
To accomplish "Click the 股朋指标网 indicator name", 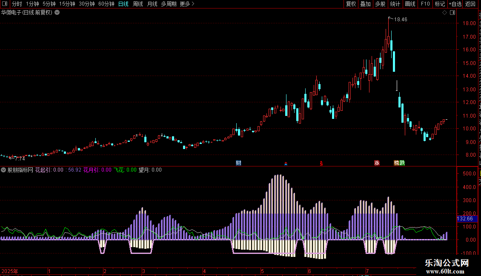I will point(20,170).
